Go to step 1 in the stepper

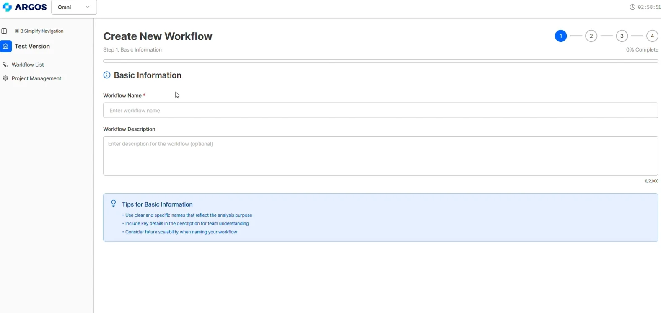click(560, 36)
